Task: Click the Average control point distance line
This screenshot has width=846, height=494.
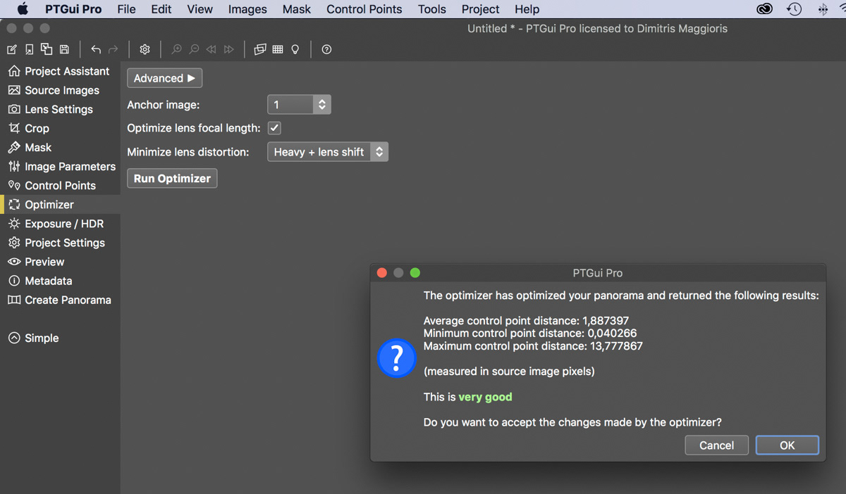Action: click(x=526, y=320)
